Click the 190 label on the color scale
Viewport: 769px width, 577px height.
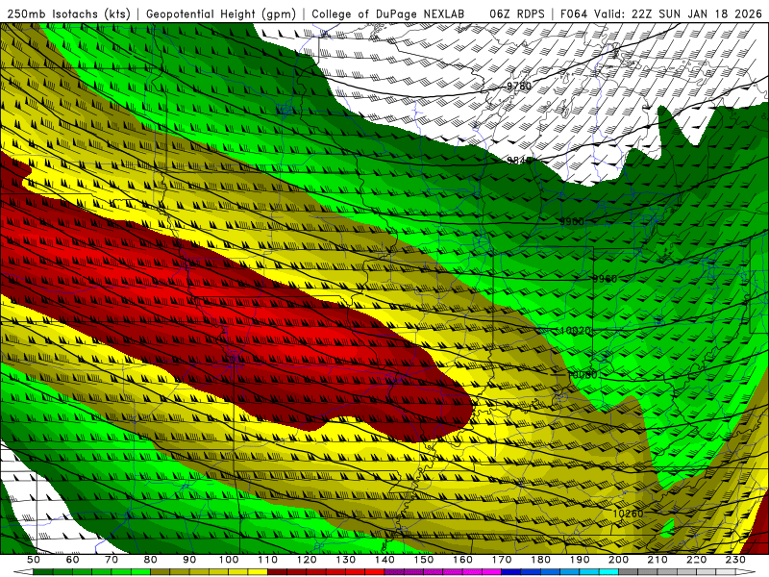point(580,560)
